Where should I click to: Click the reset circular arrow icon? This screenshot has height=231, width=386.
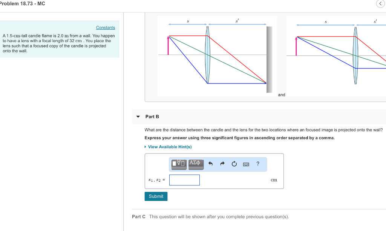pos(234,164)
